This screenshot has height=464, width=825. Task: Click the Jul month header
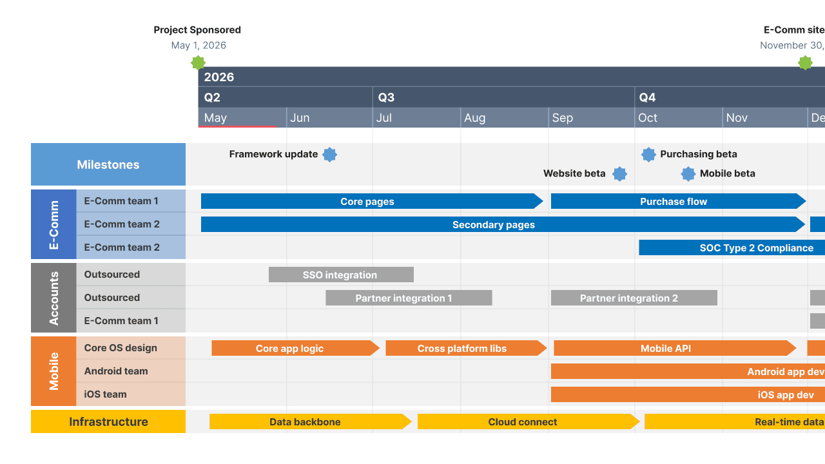coord(417,118)
